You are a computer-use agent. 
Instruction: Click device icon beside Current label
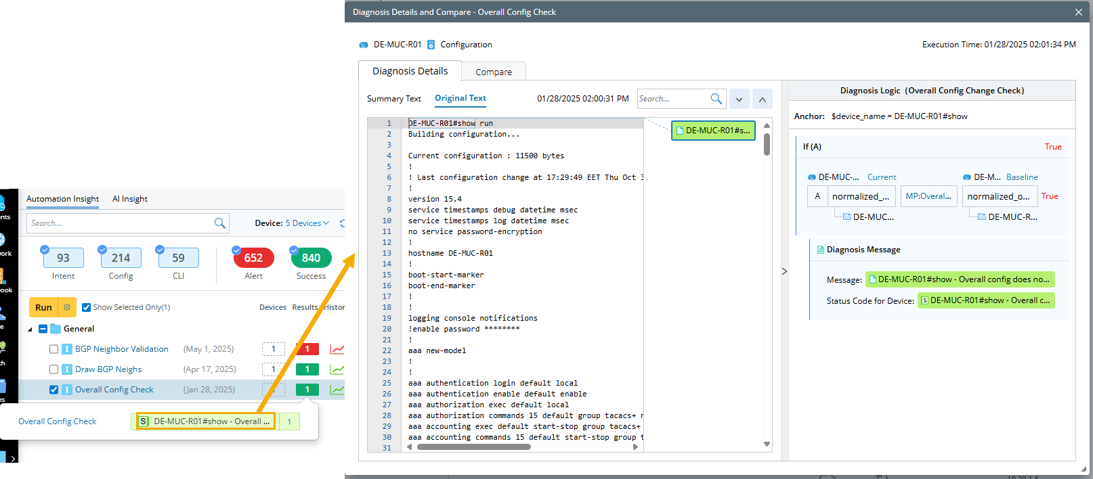(811, 177)
